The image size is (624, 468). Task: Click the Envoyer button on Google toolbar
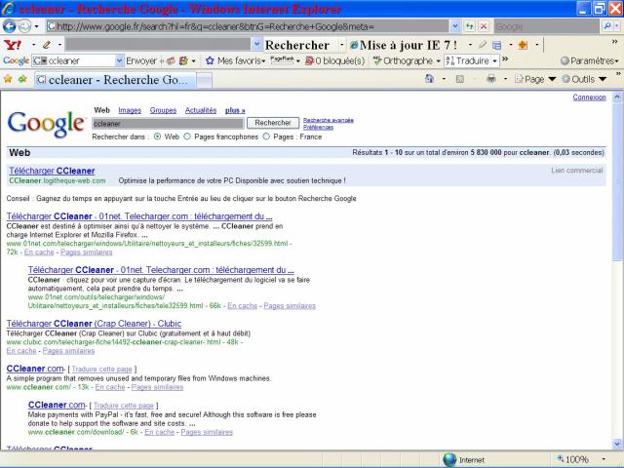pyautogui.click(x=141, y=60)
